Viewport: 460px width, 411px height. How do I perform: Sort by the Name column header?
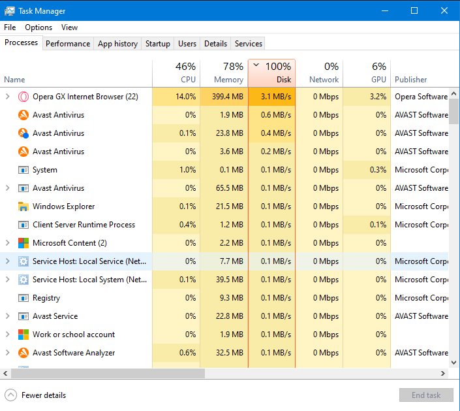[76, 73]
